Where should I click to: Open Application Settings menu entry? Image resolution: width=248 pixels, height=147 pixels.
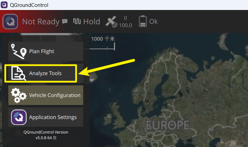[46, 117]
